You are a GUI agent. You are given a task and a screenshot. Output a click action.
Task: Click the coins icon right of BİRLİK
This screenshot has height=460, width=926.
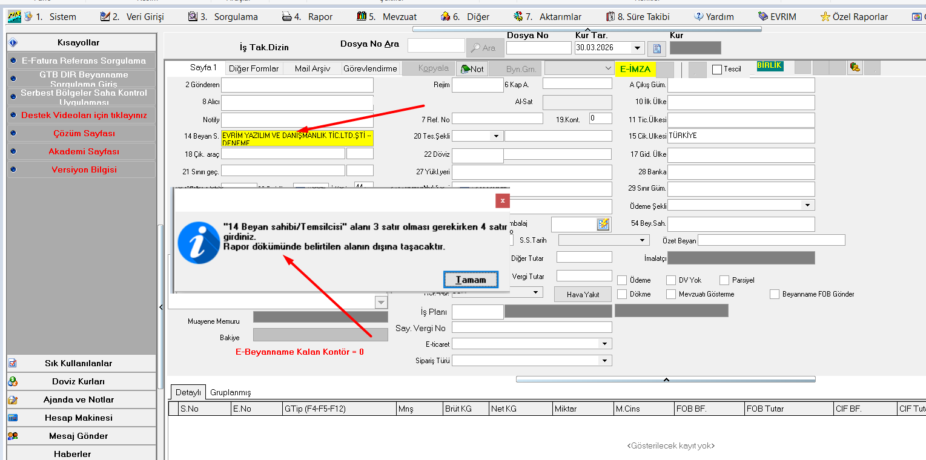pos(855,68)
